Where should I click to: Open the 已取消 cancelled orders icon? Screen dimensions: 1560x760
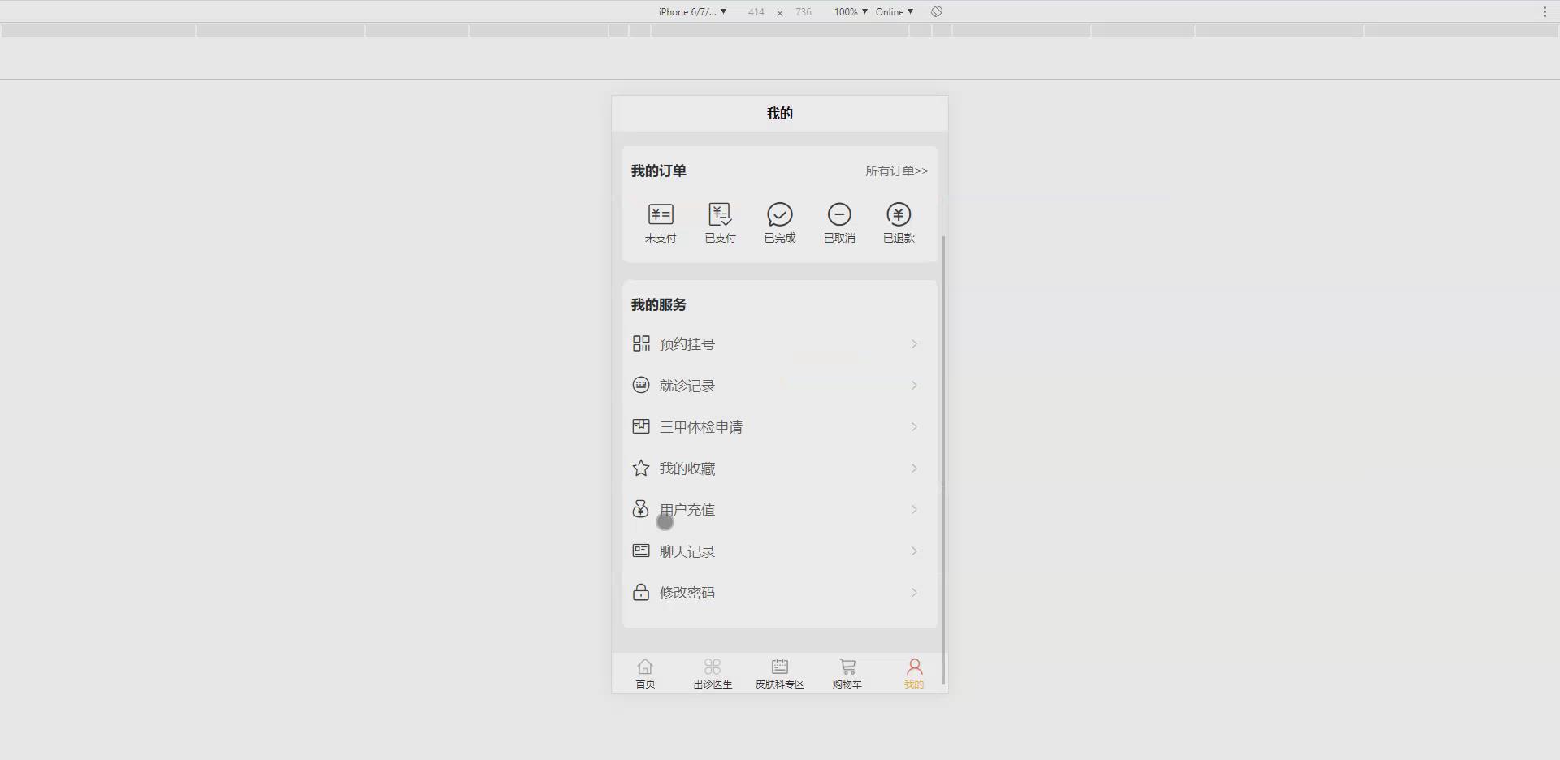coord(839,214)
